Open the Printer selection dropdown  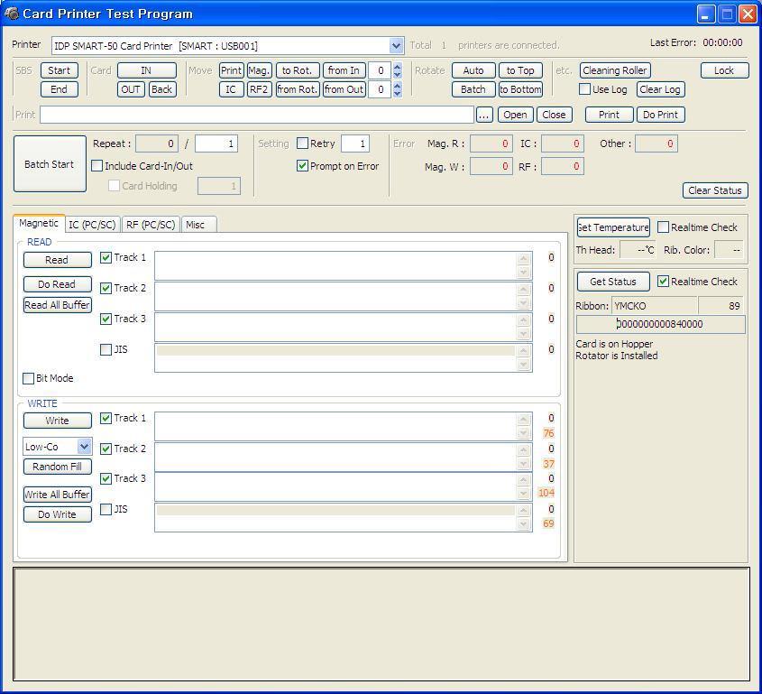[x=396, y=46]
